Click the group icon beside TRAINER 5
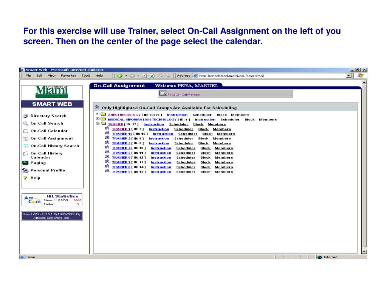This screenshot has height=290, width=387. point(107,152)
